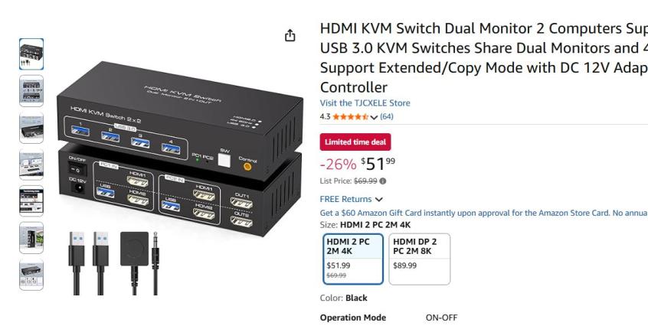Screen dimensions: 648x326
Task: View the third product thumbnail image
Action: 31,128
